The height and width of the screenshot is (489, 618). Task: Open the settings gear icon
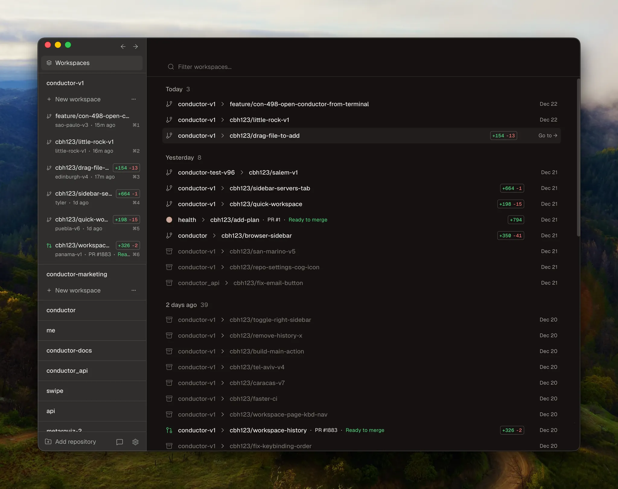click(135, 442)
